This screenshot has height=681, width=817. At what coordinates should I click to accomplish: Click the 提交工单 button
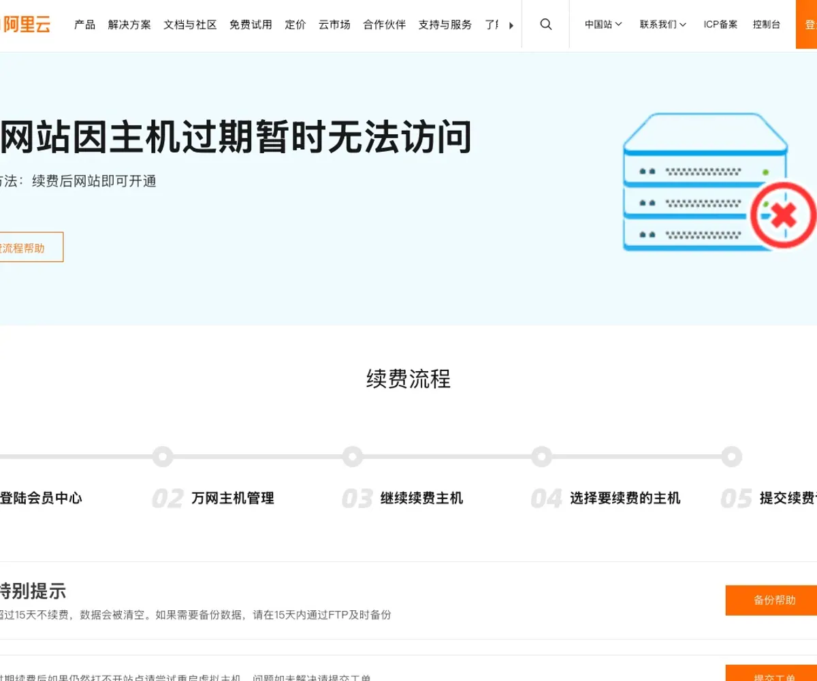click(x=771, y=673)
